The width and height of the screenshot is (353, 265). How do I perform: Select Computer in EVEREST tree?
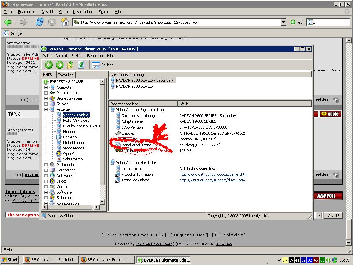click(x=64, y=87)
